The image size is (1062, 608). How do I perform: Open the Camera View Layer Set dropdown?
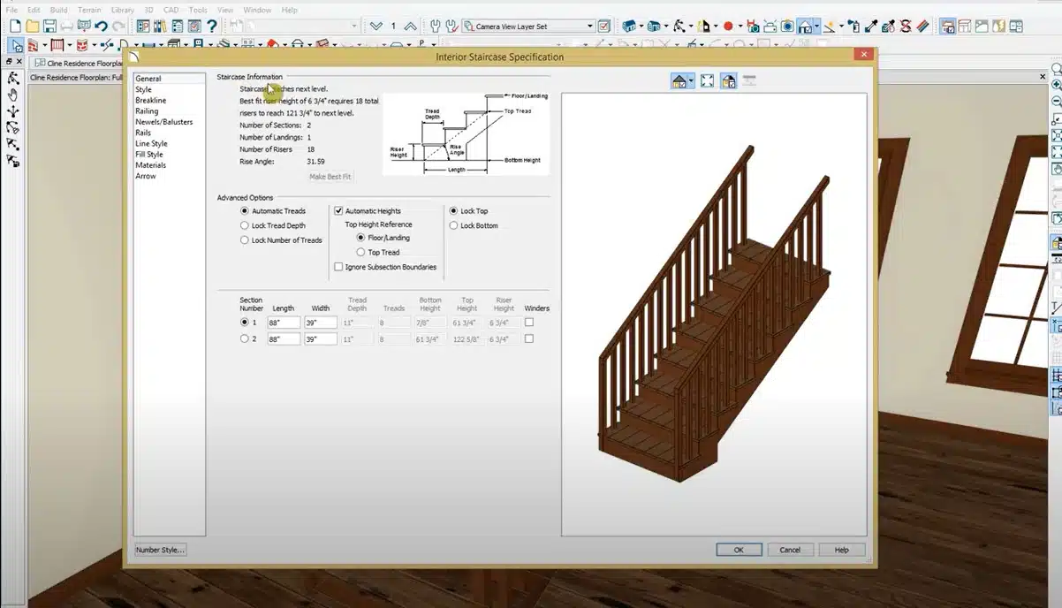click(x=589, y=27)
